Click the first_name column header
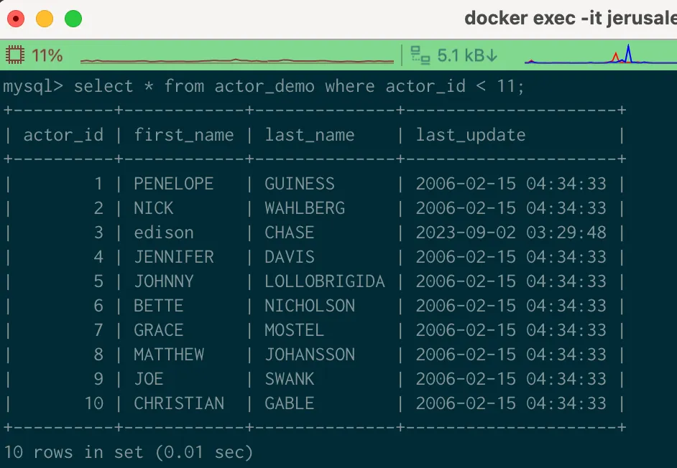Image resolution: width=677 pixels, height=468 pixels. click(x=183, y=135)
